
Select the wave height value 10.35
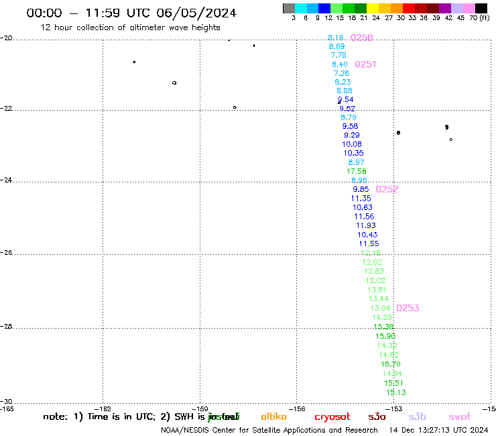354,153
